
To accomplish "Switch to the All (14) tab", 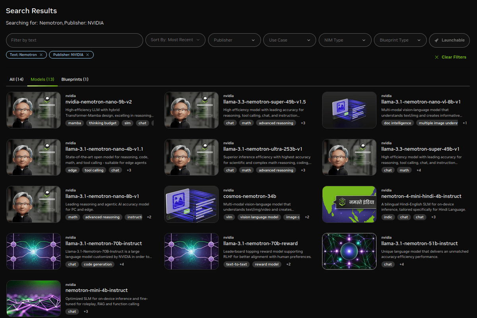I will coord(17,79).
